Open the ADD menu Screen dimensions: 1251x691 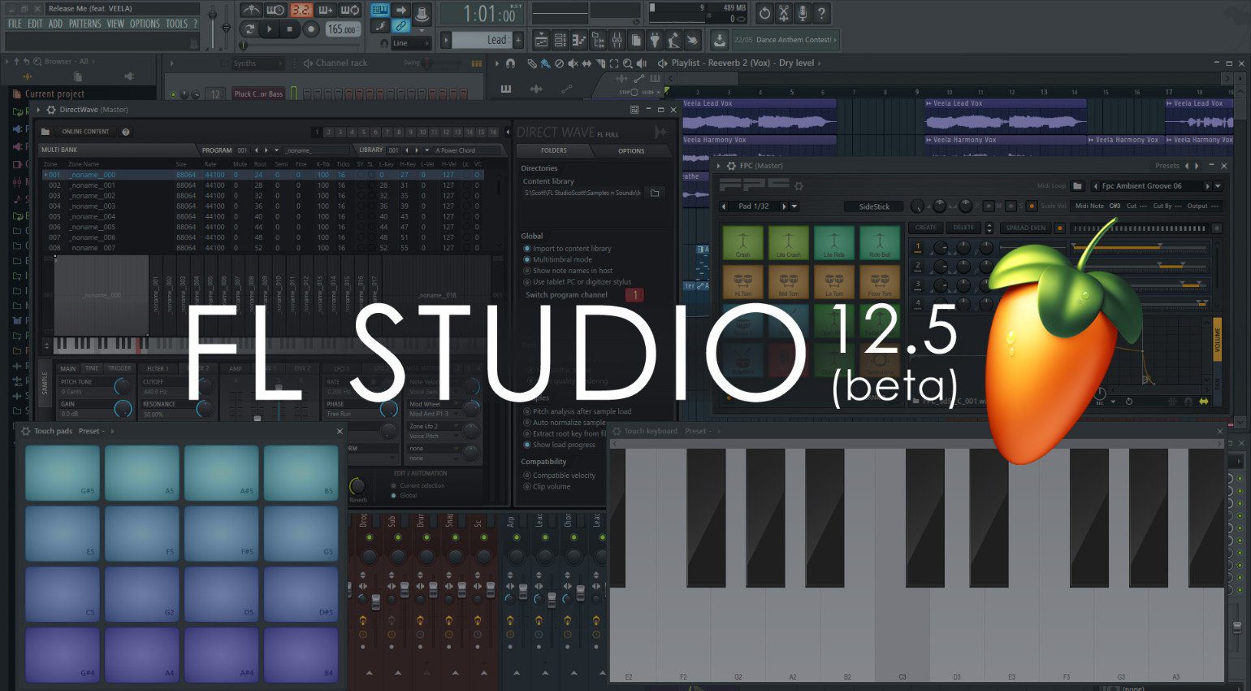55,24
